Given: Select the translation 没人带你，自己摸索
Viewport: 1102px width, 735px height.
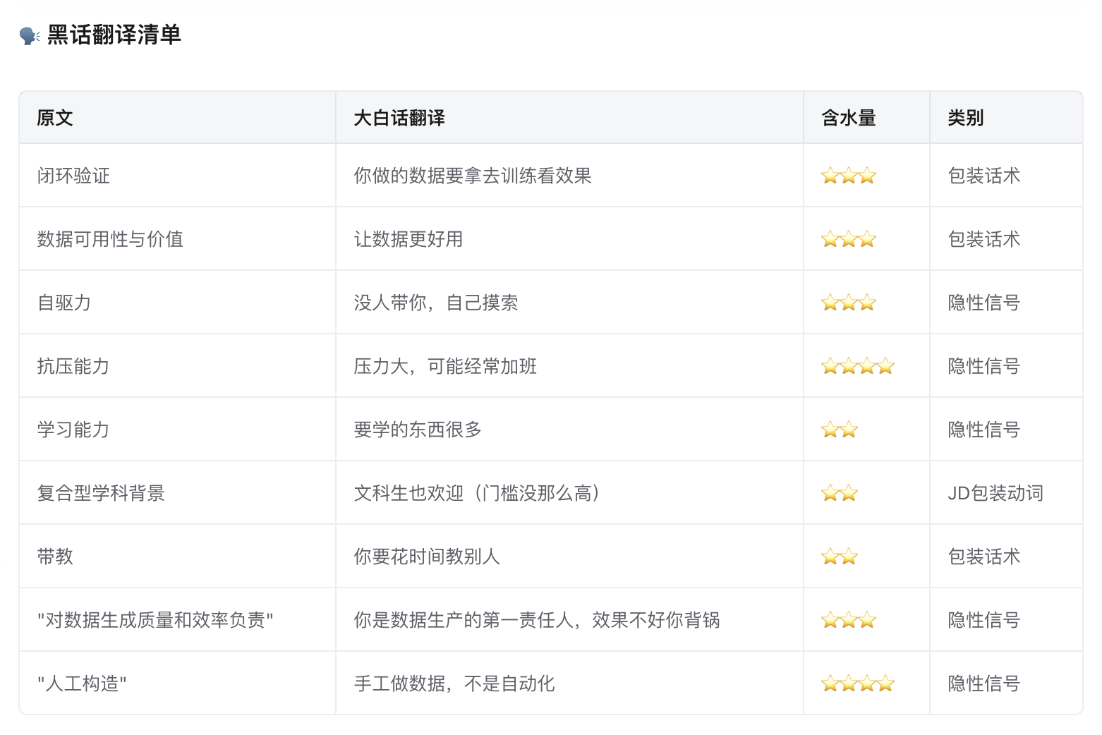Looking at the screenshot, I should click(435, 303).
